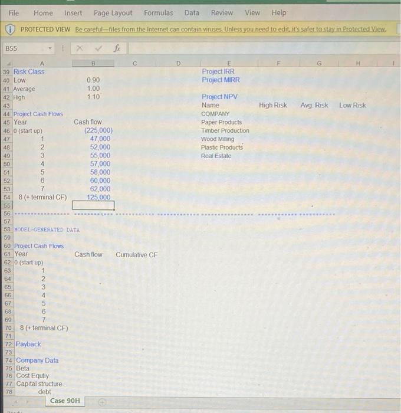Click the COMPANY cell
This screenshot has width=401, height=413.
(x=215, y=114)
